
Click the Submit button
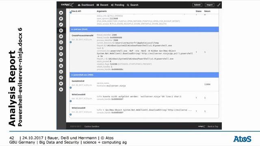tap(197, 5)
